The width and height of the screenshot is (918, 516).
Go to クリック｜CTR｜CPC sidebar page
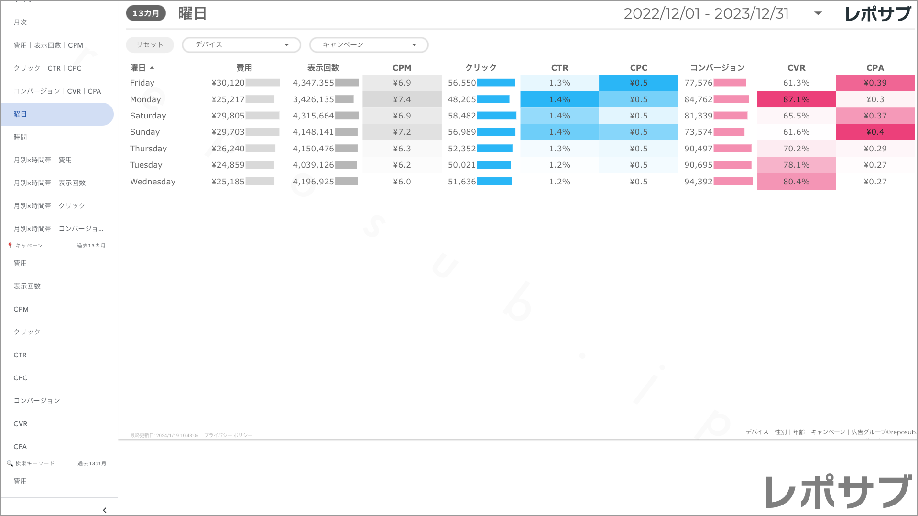coord(47,68)
